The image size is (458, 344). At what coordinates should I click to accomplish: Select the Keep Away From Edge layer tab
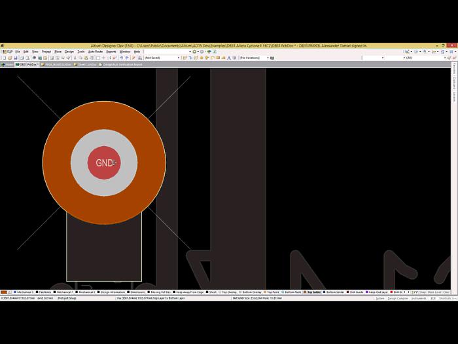pyautogui.click(x=188, y=292)
